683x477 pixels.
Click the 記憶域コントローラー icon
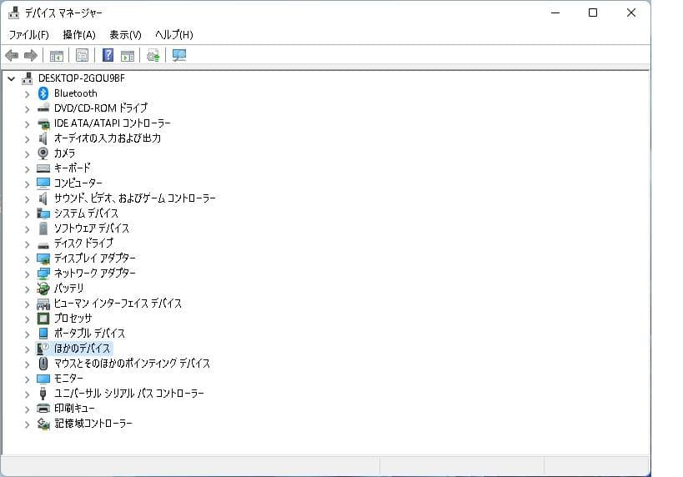[43, 424]
